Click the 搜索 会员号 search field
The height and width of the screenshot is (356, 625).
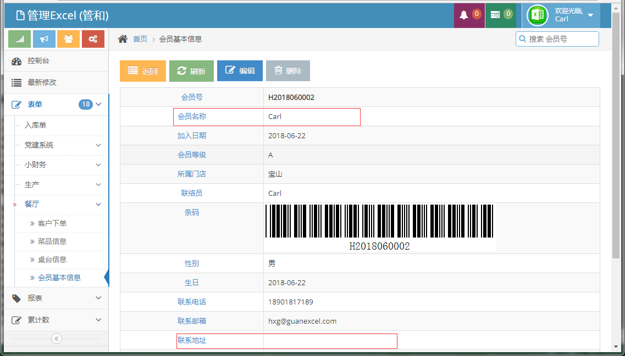click(x=557, y=39)
